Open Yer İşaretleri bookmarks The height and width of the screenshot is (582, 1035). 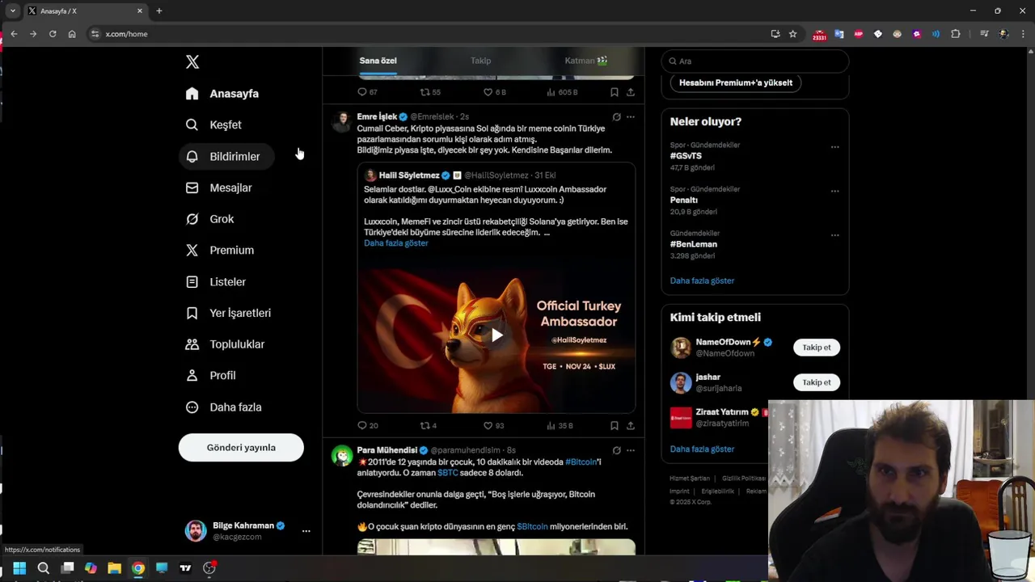click(x=229, y=313)
